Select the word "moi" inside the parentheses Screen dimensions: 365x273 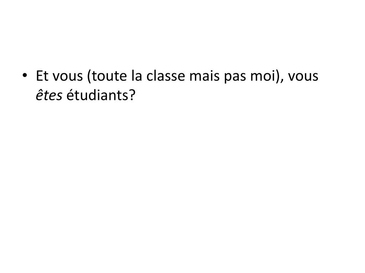tap(263, 76)
